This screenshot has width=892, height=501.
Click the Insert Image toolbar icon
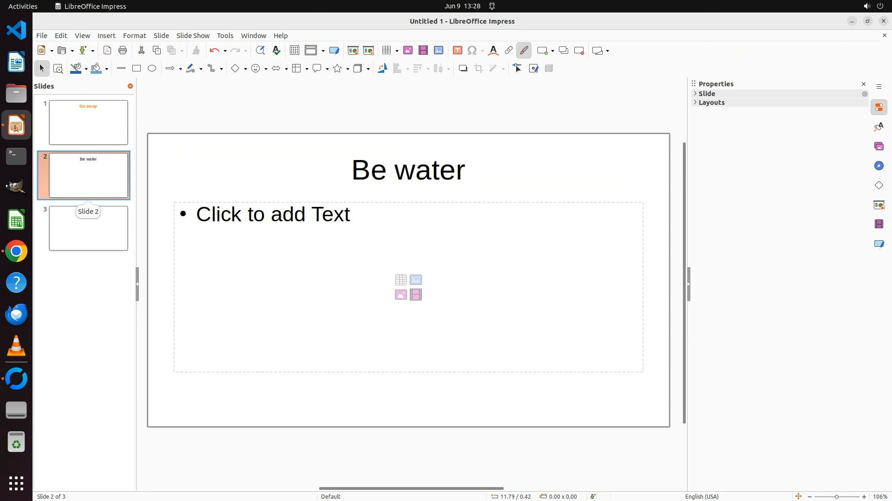(x=408, y=51)
